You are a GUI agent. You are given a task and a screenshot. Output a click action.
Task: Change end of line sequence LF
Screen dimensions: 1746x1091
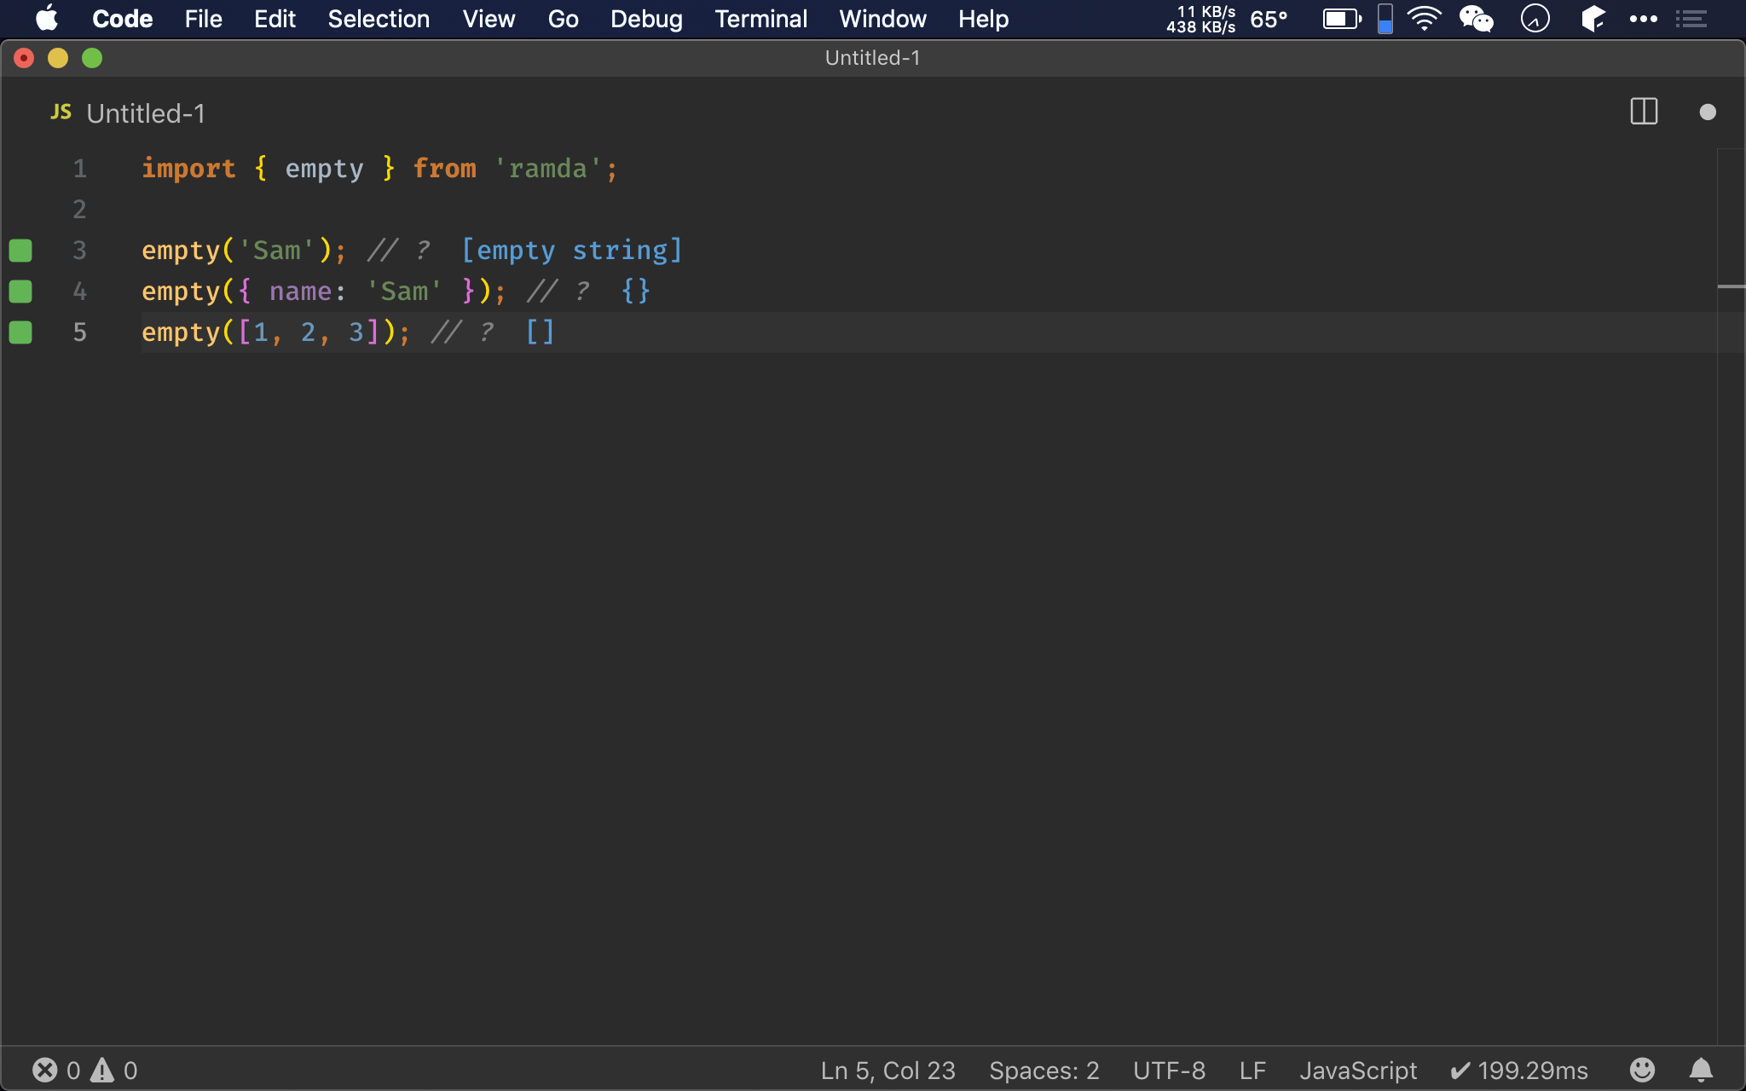[1252, 1071]
